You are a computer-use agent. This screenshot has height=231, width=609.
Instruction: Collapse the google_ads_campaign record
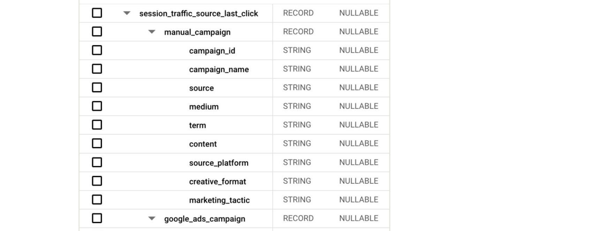152,218
